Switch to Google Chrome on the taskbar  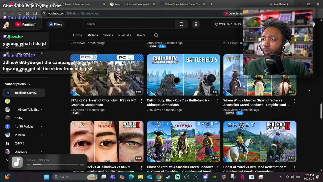click(159, 177)
